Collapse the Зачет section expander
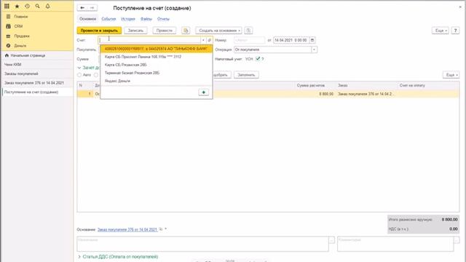 click(x=79, y=68)
